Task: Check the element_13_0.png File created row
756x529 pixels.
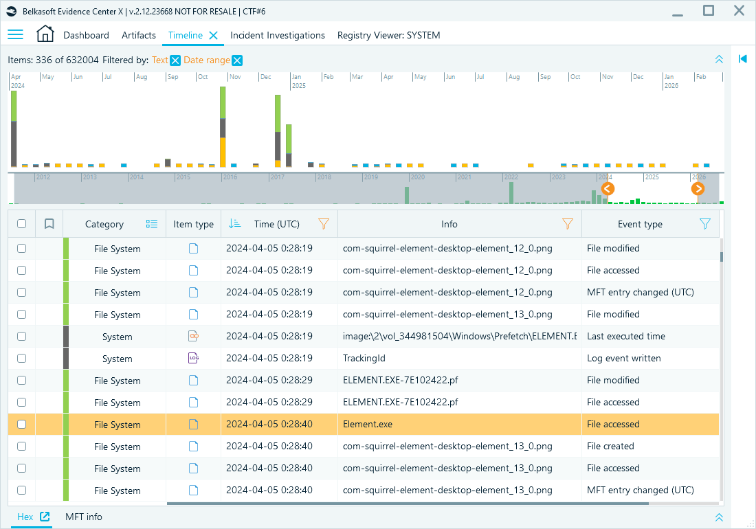Action: [x=22, y=446]
